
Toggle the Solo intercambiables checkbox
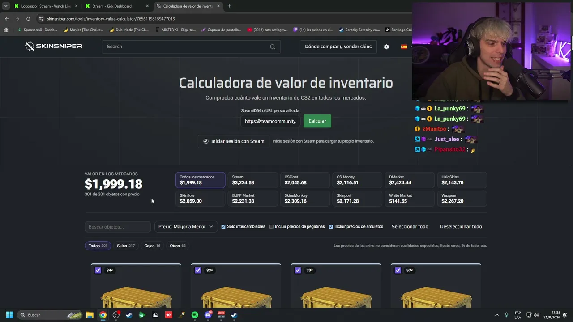223,227
